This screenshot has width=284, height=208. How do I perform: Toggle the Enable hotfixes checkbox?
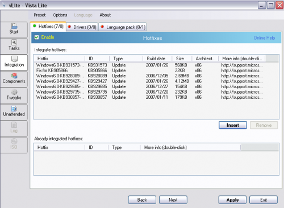pos(36,37)
